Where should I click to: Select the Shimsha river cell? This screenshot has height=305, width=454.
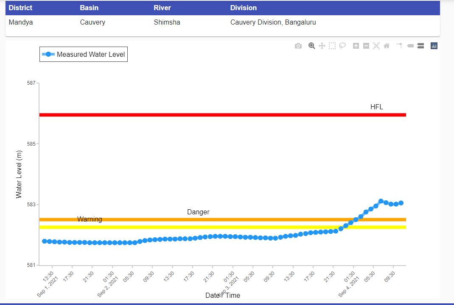tap(167, 22)
